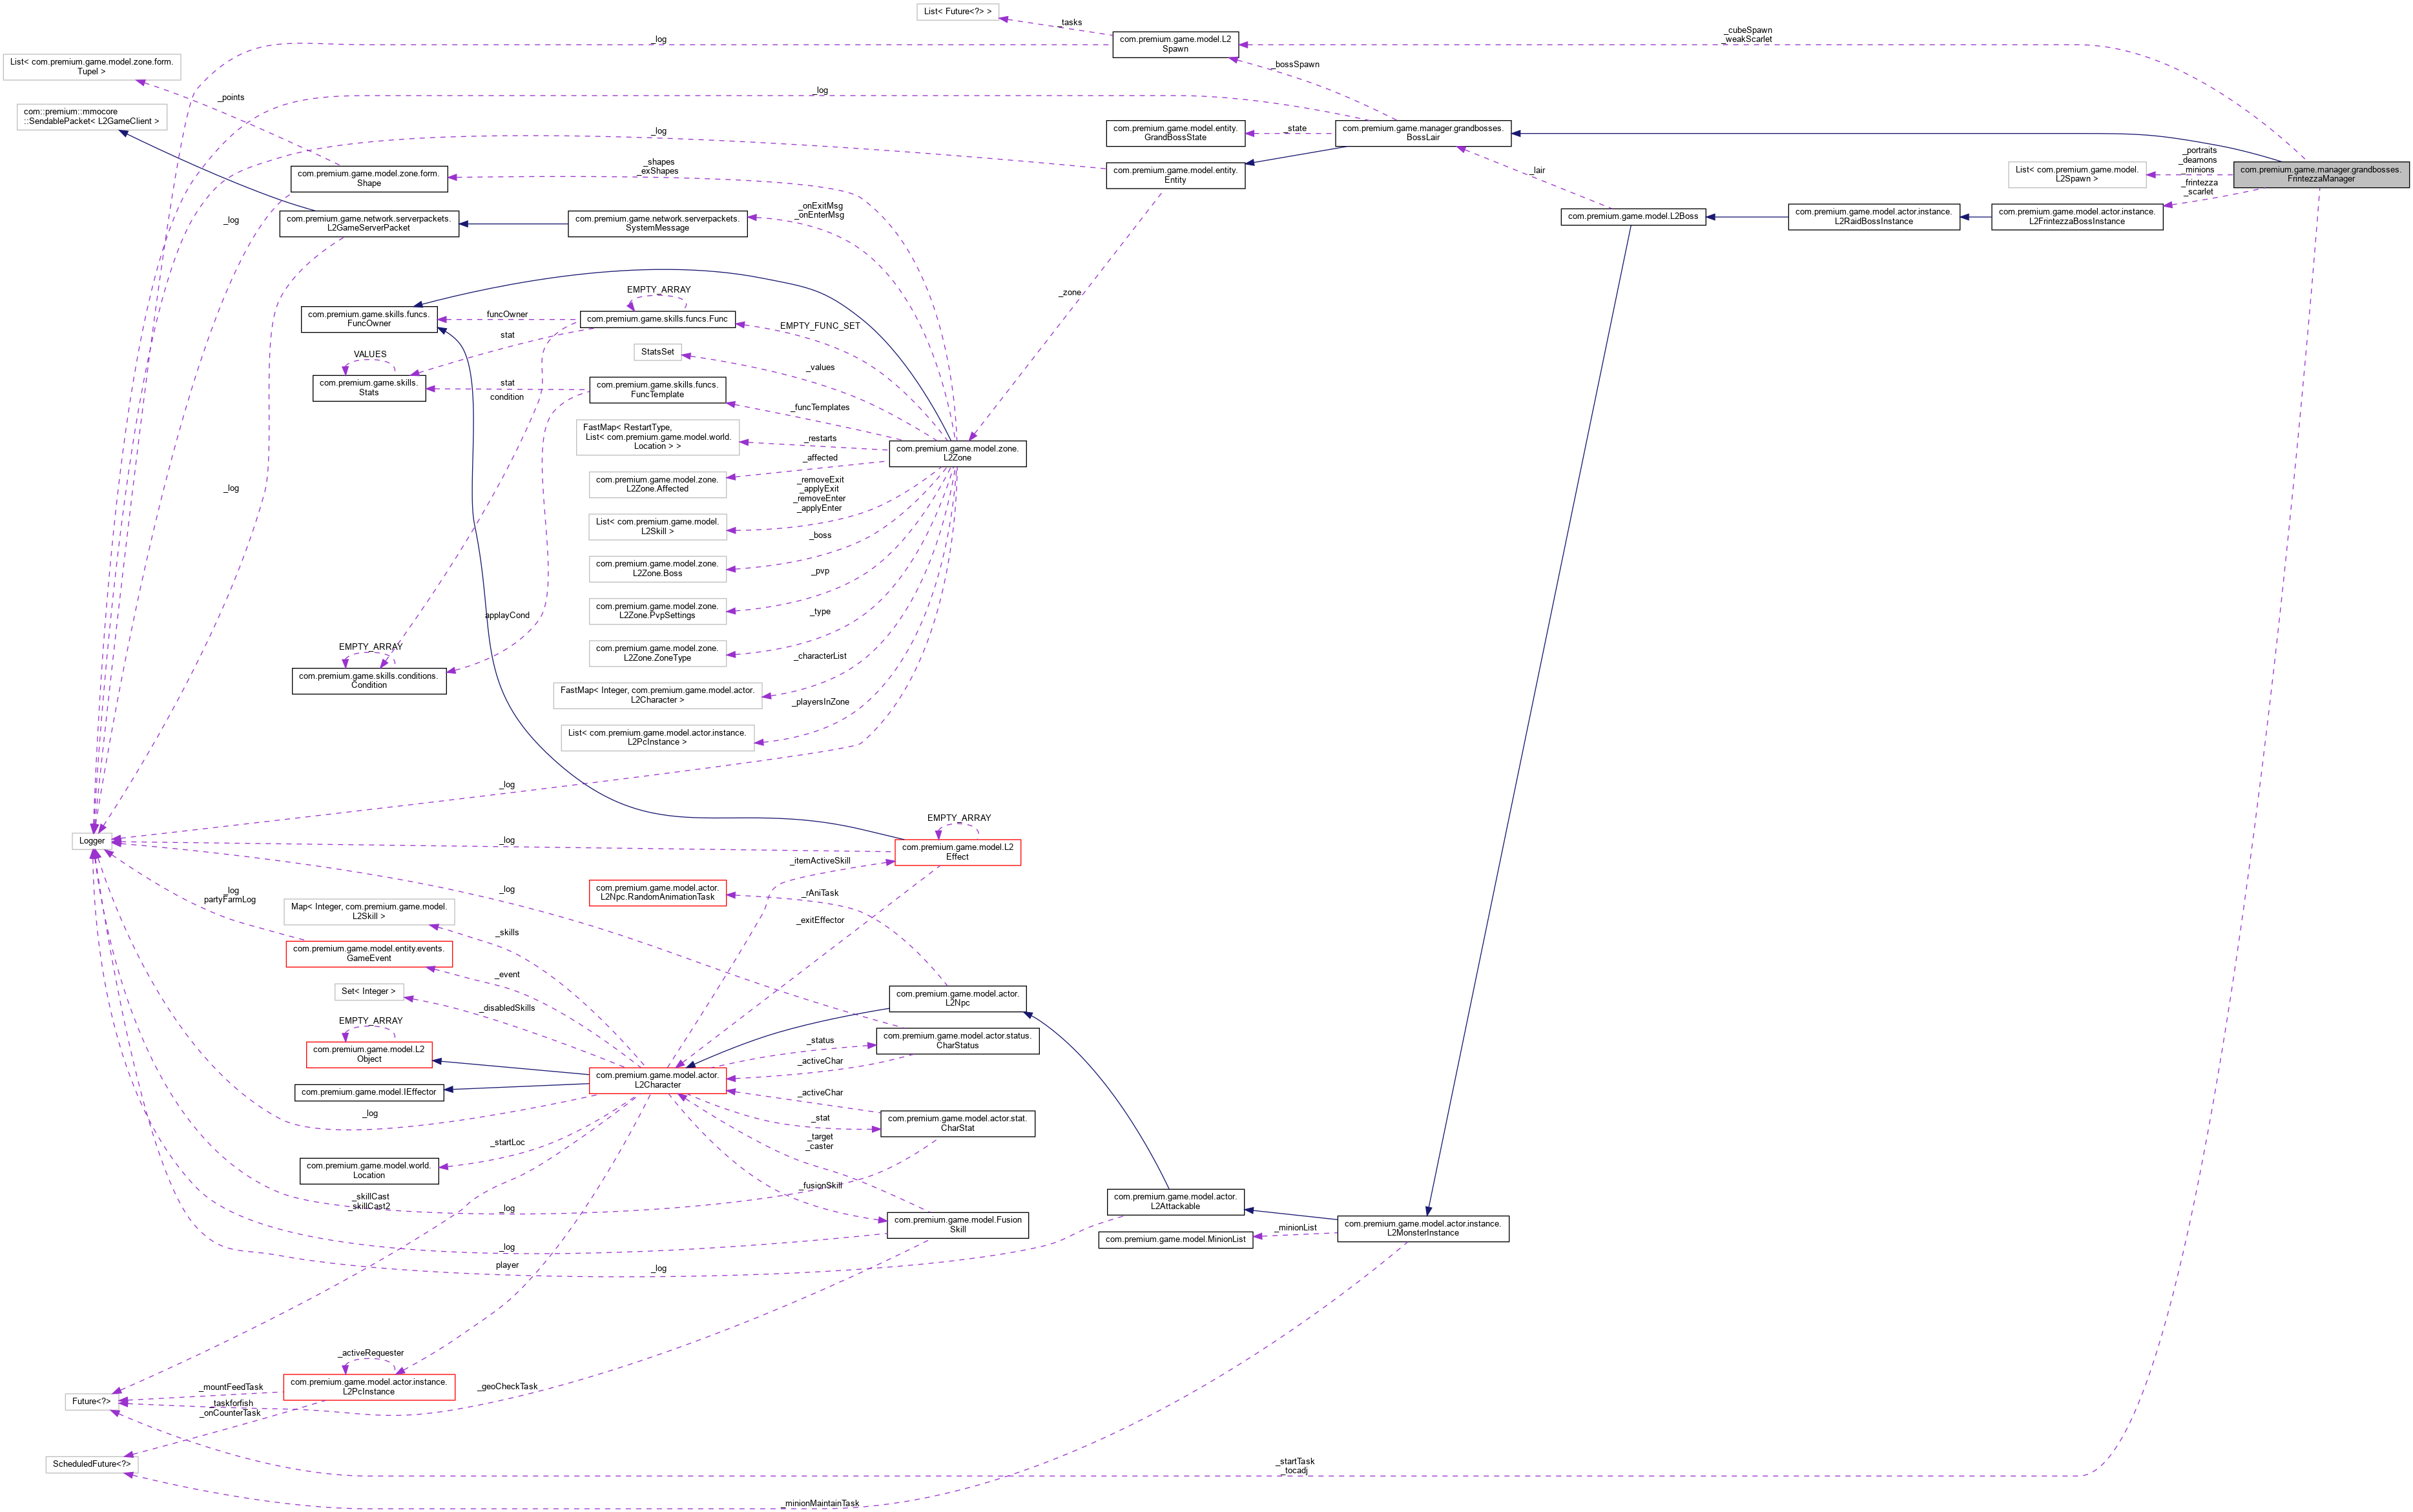Open the FuncOwner class node
The width and height of the screenshot is (2413, 1512).
(368, 319)
